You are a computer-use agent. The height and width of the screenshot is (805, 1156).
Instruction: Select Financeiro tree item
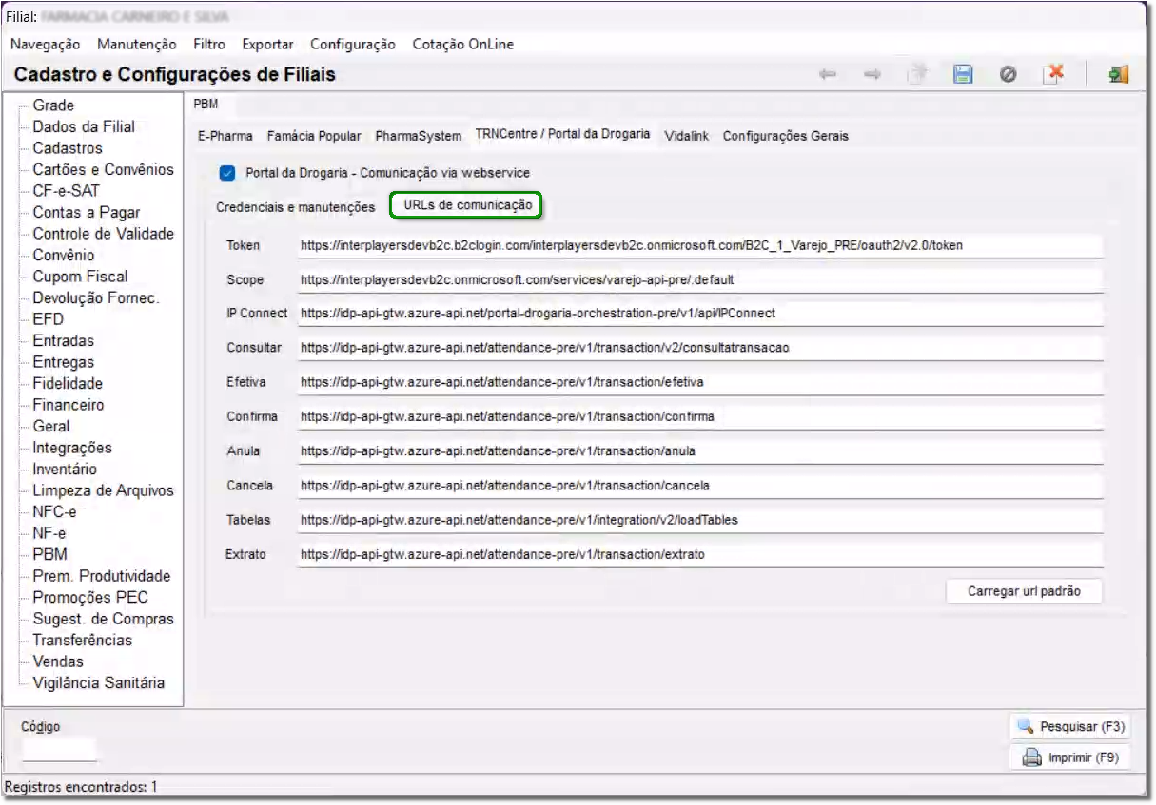(69, 405)
